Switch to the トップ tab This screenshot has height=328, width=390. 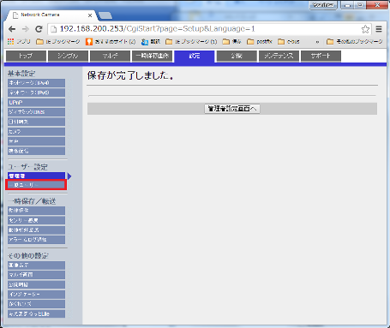(x=26, y=56)
